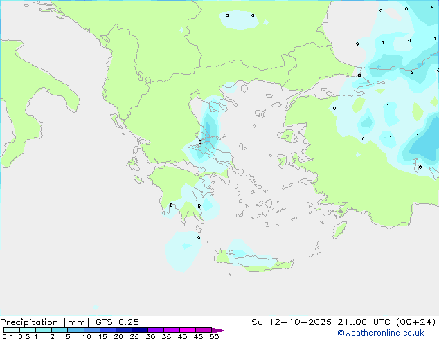Click the '0.1' legend scale label
Image resolution: width=439 pixels, height=339 pixels.
[8, 336]
